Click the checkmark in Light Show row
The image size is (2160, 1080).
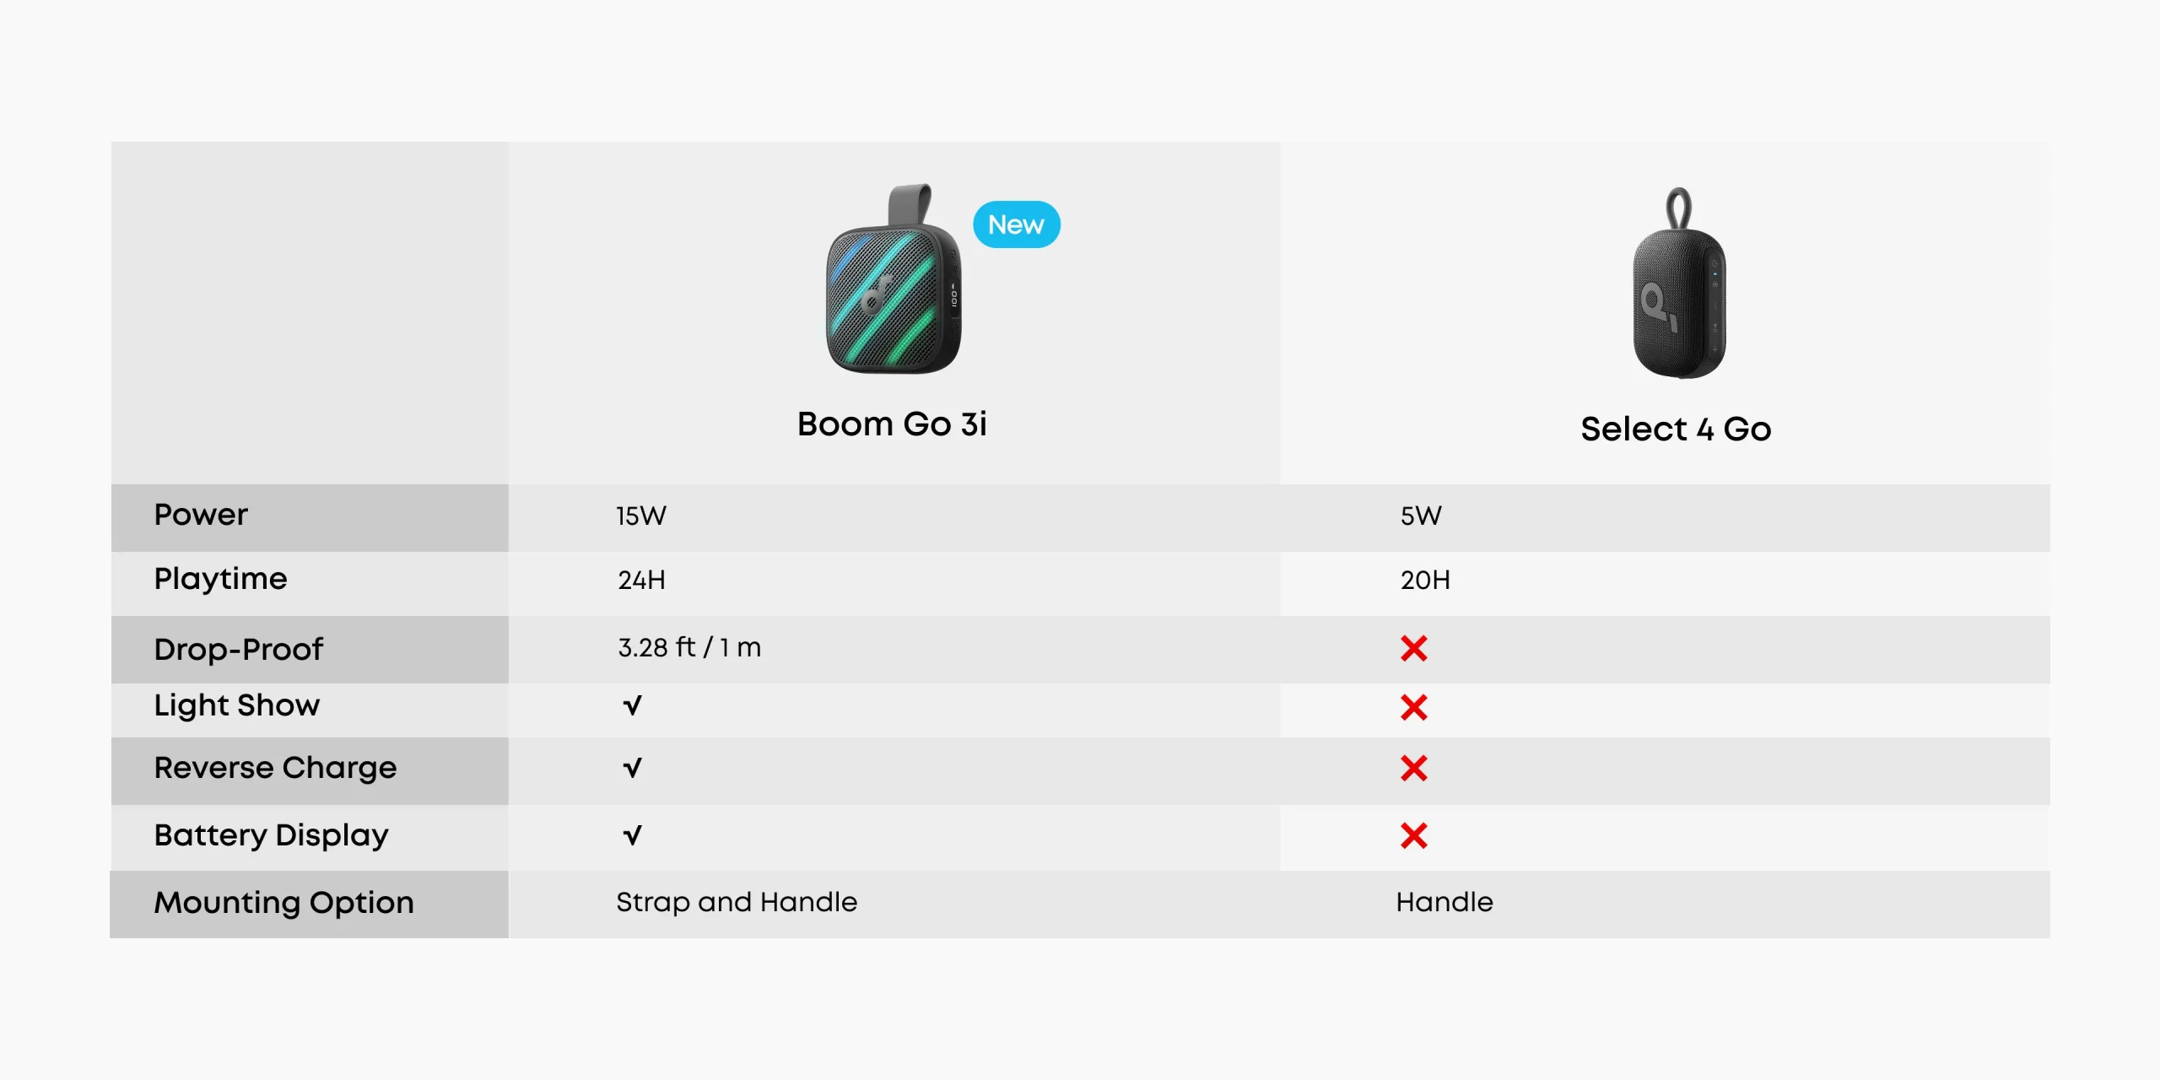click(x=632, y=705)
